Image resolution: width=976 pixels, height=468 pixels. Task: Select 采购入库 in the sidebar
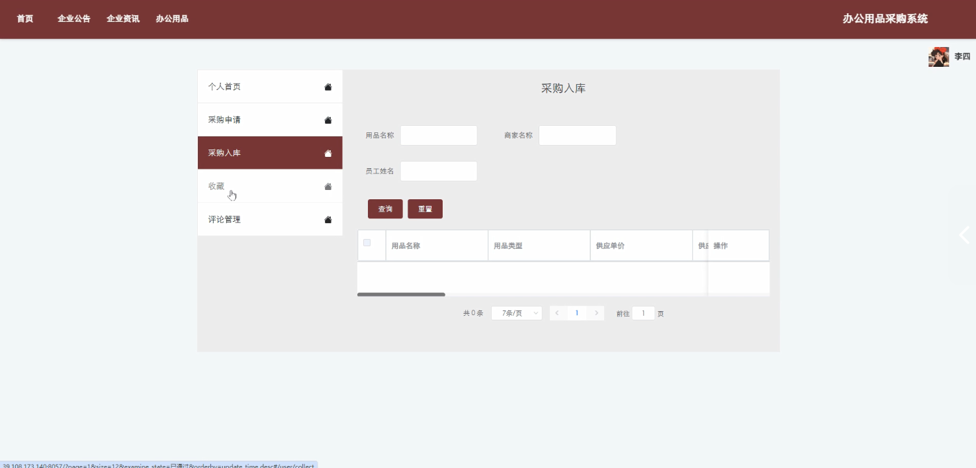[x=270, y=153]
